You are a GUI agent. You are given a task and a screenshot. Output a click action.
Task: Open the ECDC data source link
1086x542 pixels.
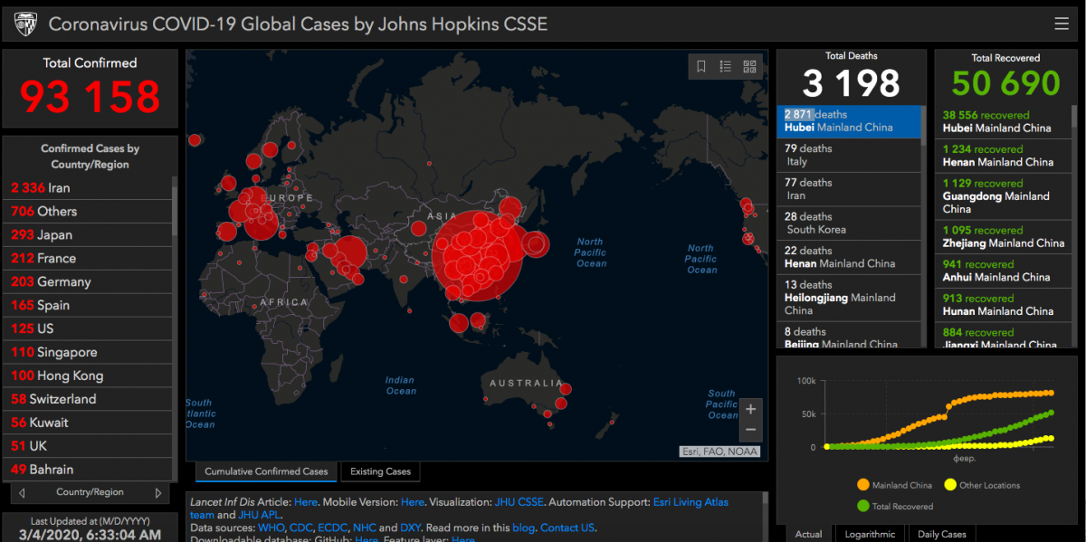(x=332, y=528)
